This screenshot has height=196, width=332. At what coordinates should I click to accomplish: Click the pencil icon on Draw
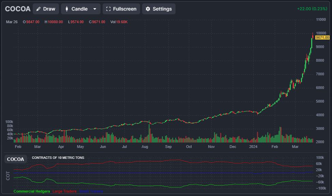coord(39,9)
